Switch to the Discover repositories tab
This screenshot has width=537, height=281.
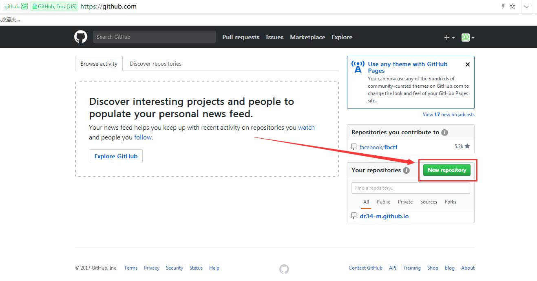pos(155,64)
